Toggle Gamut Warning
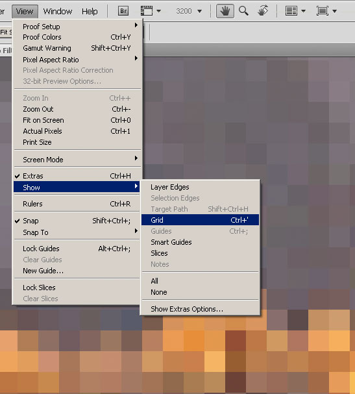The image size is (355, 394). [77, 48]
